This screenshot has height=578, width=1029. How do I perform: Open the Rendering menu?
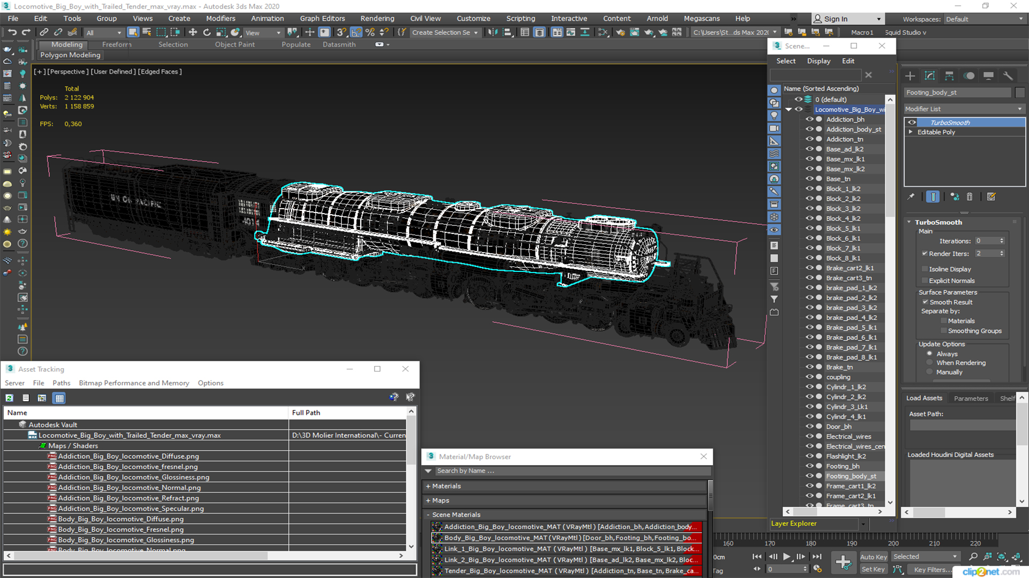tap(377, 18)
